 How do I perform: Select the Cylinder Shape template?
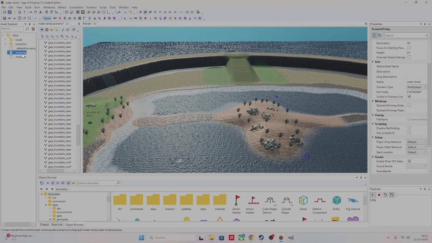click(x=286, y=204)
